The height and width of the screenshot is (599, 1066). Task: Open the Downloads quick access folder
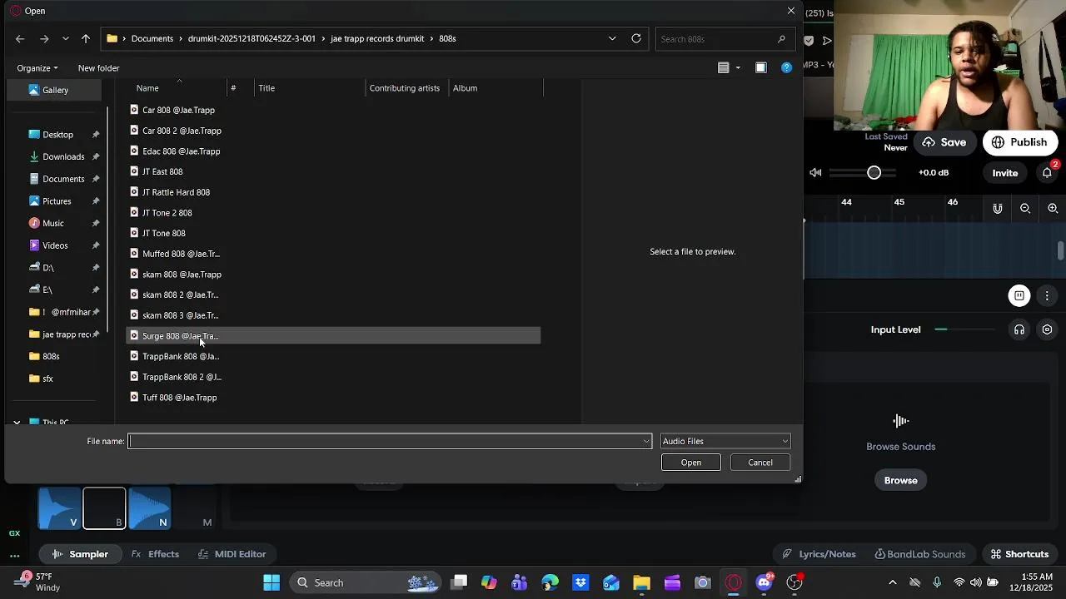63,156
